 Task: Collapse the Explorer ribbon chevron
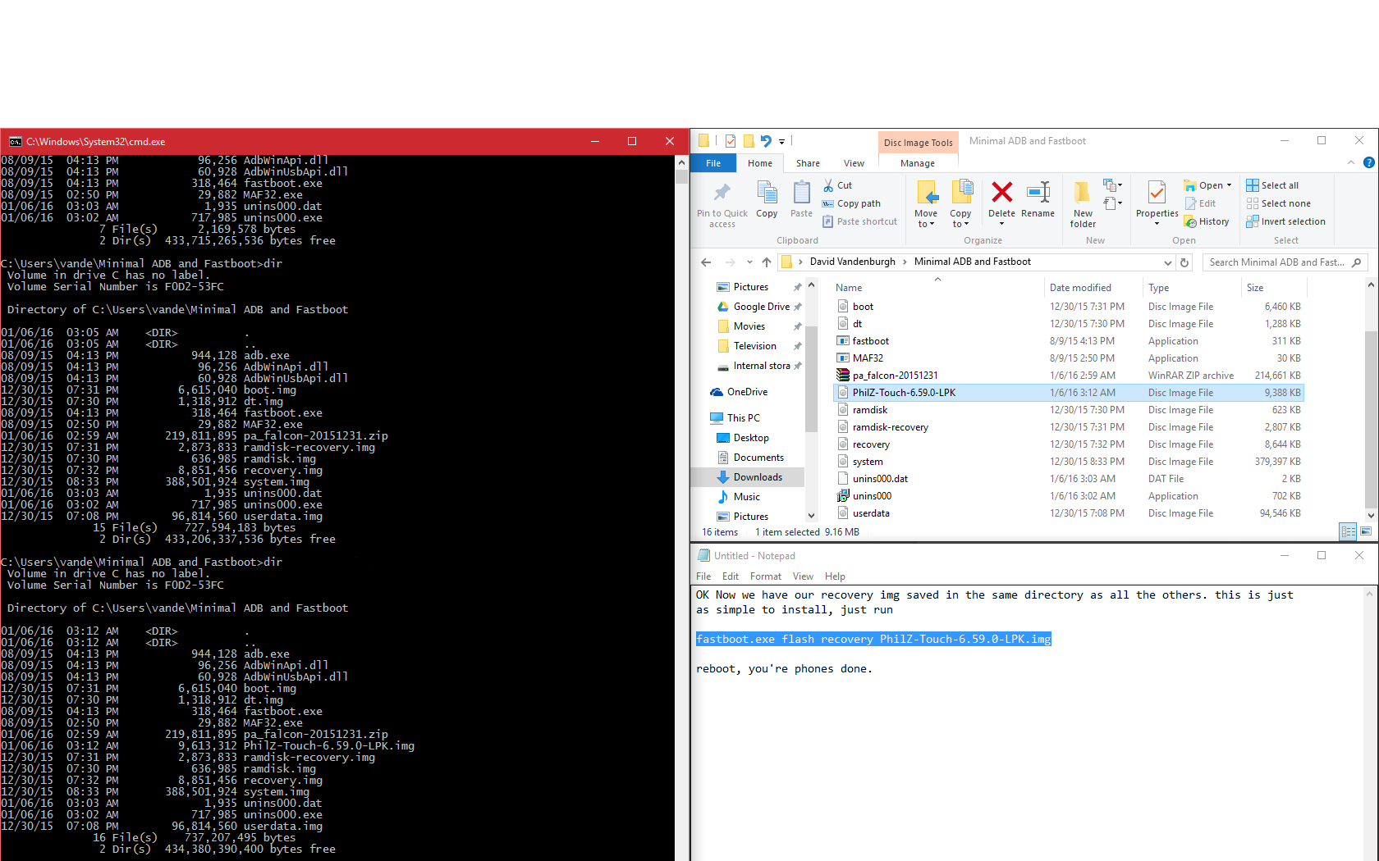tap(1351, 163)
